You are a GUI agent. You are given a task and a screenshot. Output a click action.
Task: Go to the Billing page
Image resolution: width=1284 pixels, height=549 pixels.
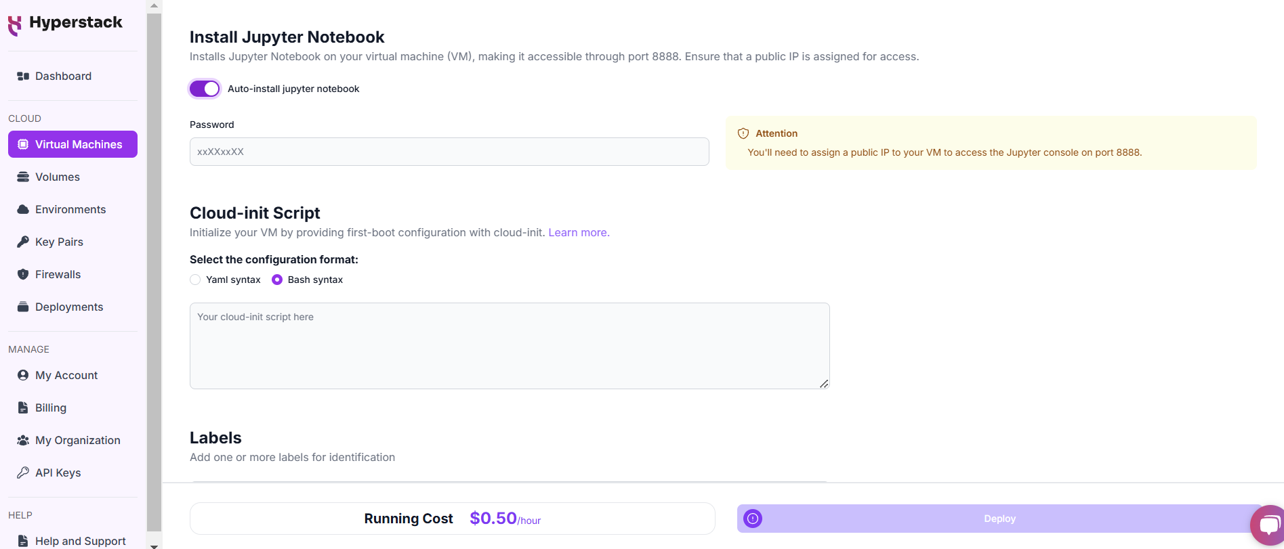point(51,408)
